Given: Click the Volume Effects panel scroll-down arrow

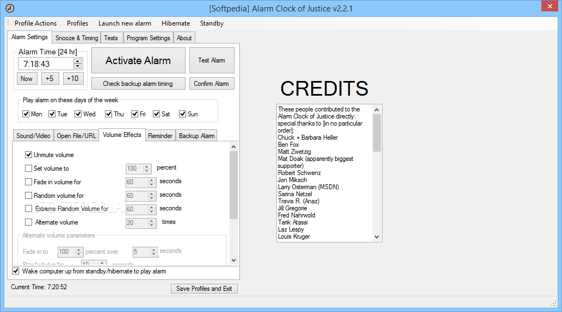Looking at the screenshot, I should 234,260.
